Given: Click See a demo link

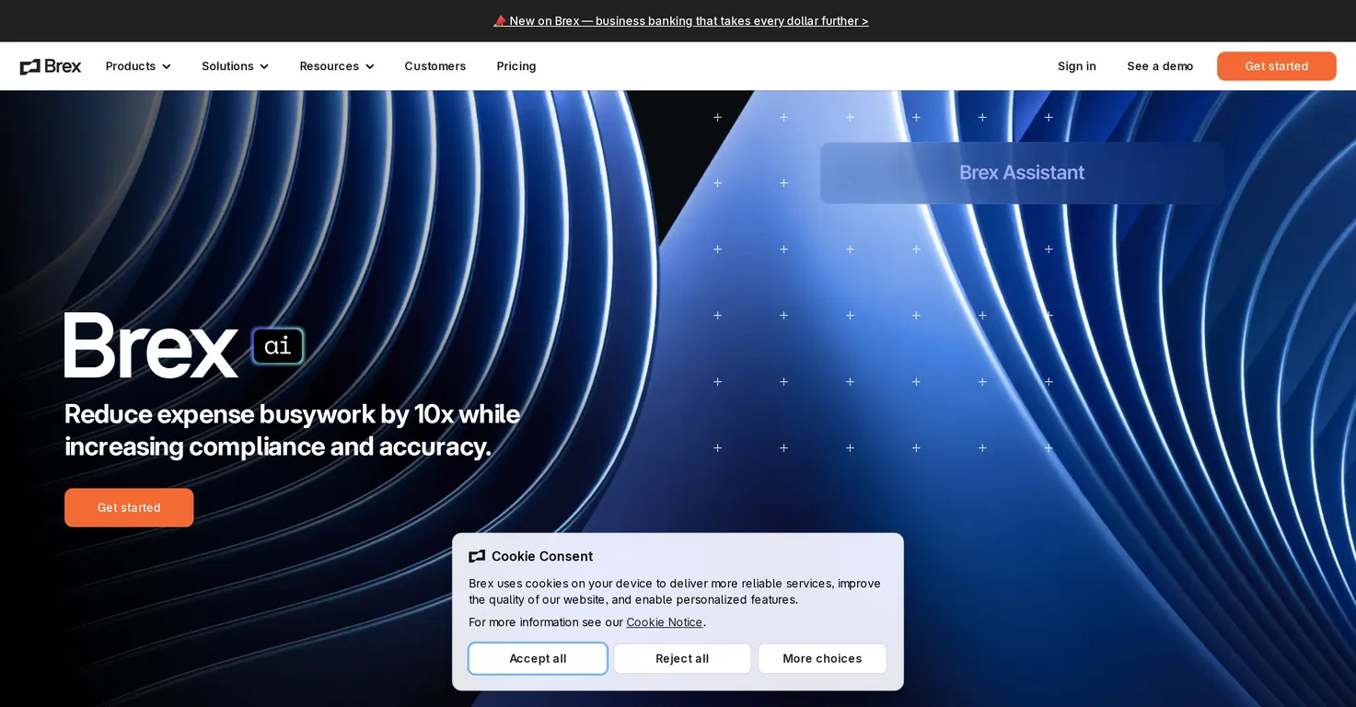Looking at the screenshot, I should coord(1160,66).
